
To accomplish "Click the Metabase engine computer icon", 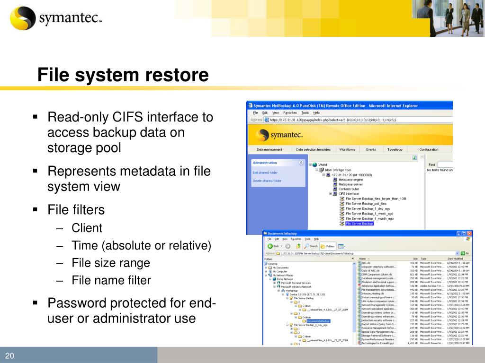I will 335,179.
